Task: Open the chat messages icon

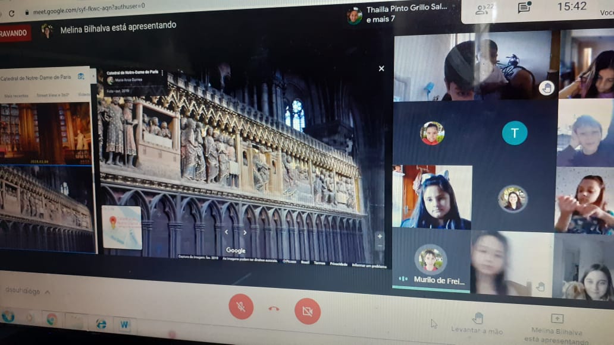Action: point(524,8)
